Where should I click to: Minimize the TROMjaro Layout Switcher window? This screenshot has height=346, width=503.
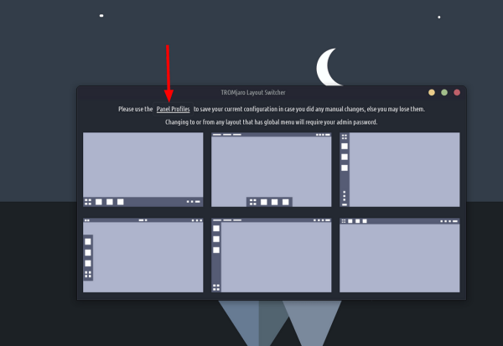click(x=432, y=92)
